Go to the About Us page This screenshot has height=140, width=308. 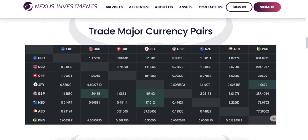[x=164, y=7]
